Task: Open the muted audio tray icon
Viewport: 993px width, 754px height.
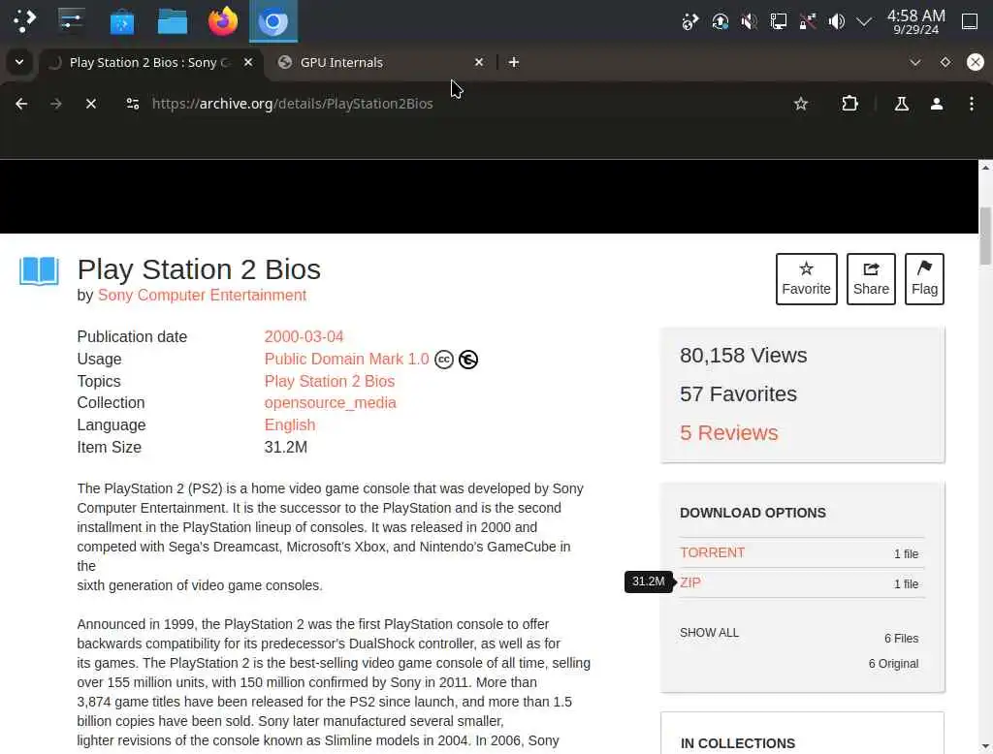Action: coord(750,21)
